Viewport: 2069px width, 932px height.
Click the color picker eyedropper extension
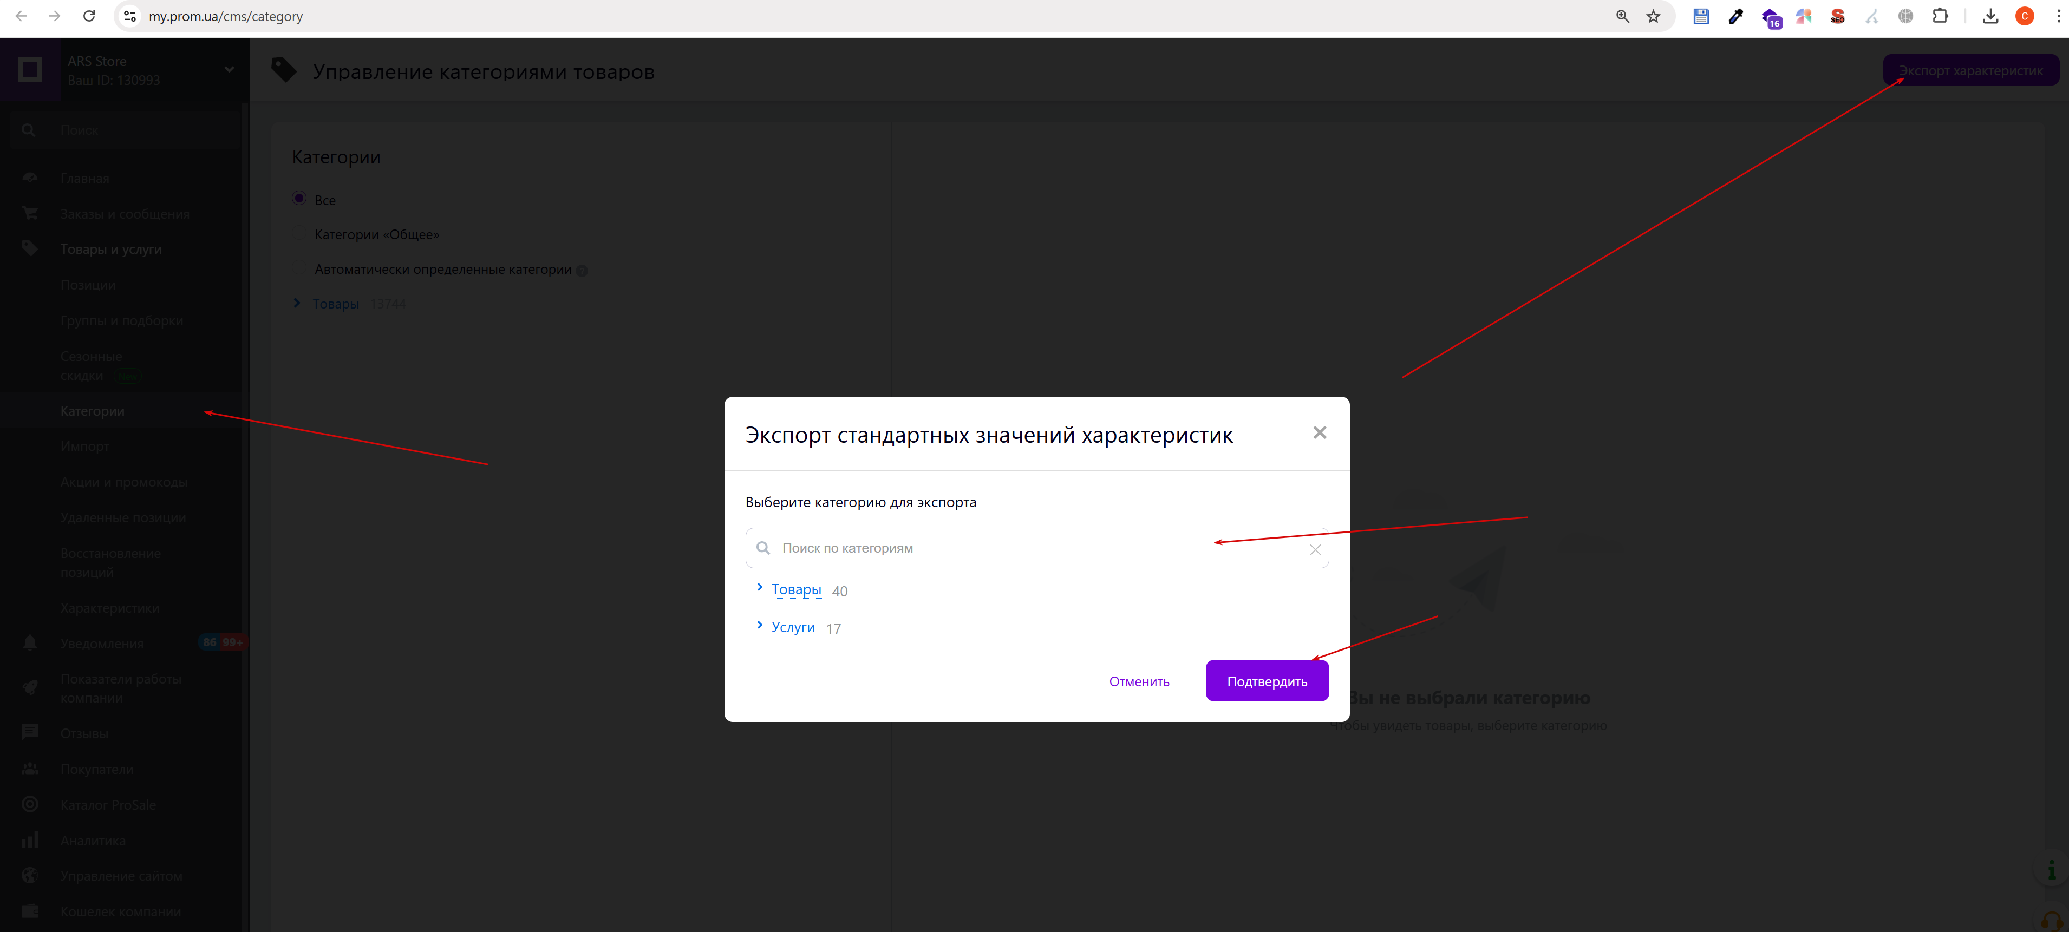pos(1735,16)
